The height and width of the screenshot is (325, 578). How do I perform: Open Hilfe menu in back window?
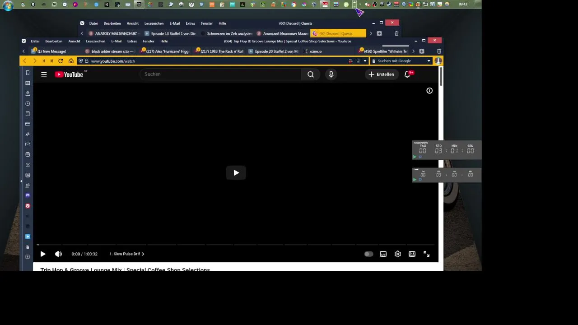click(222, 23)
